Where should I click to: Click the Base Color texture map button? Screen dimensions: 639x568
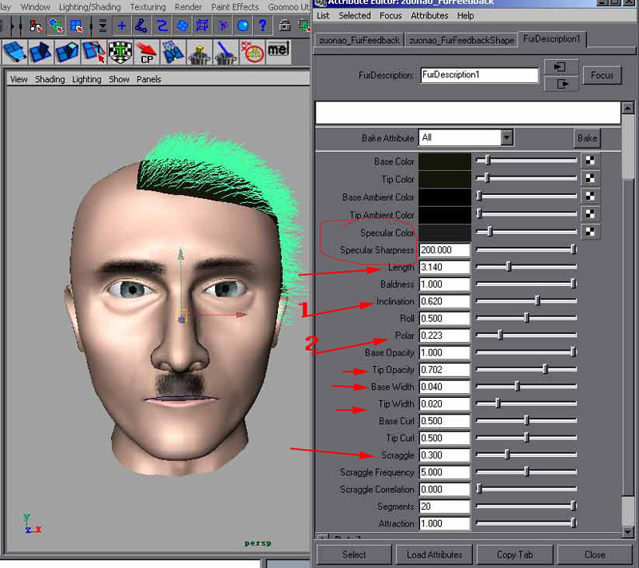(589, 161)
